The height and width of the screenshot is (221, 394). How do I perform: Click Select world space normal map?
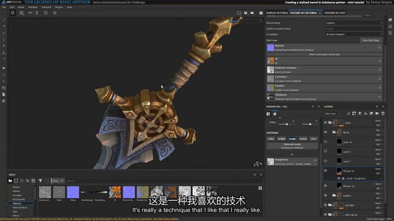pyautogui.click(x=324, y=54)
